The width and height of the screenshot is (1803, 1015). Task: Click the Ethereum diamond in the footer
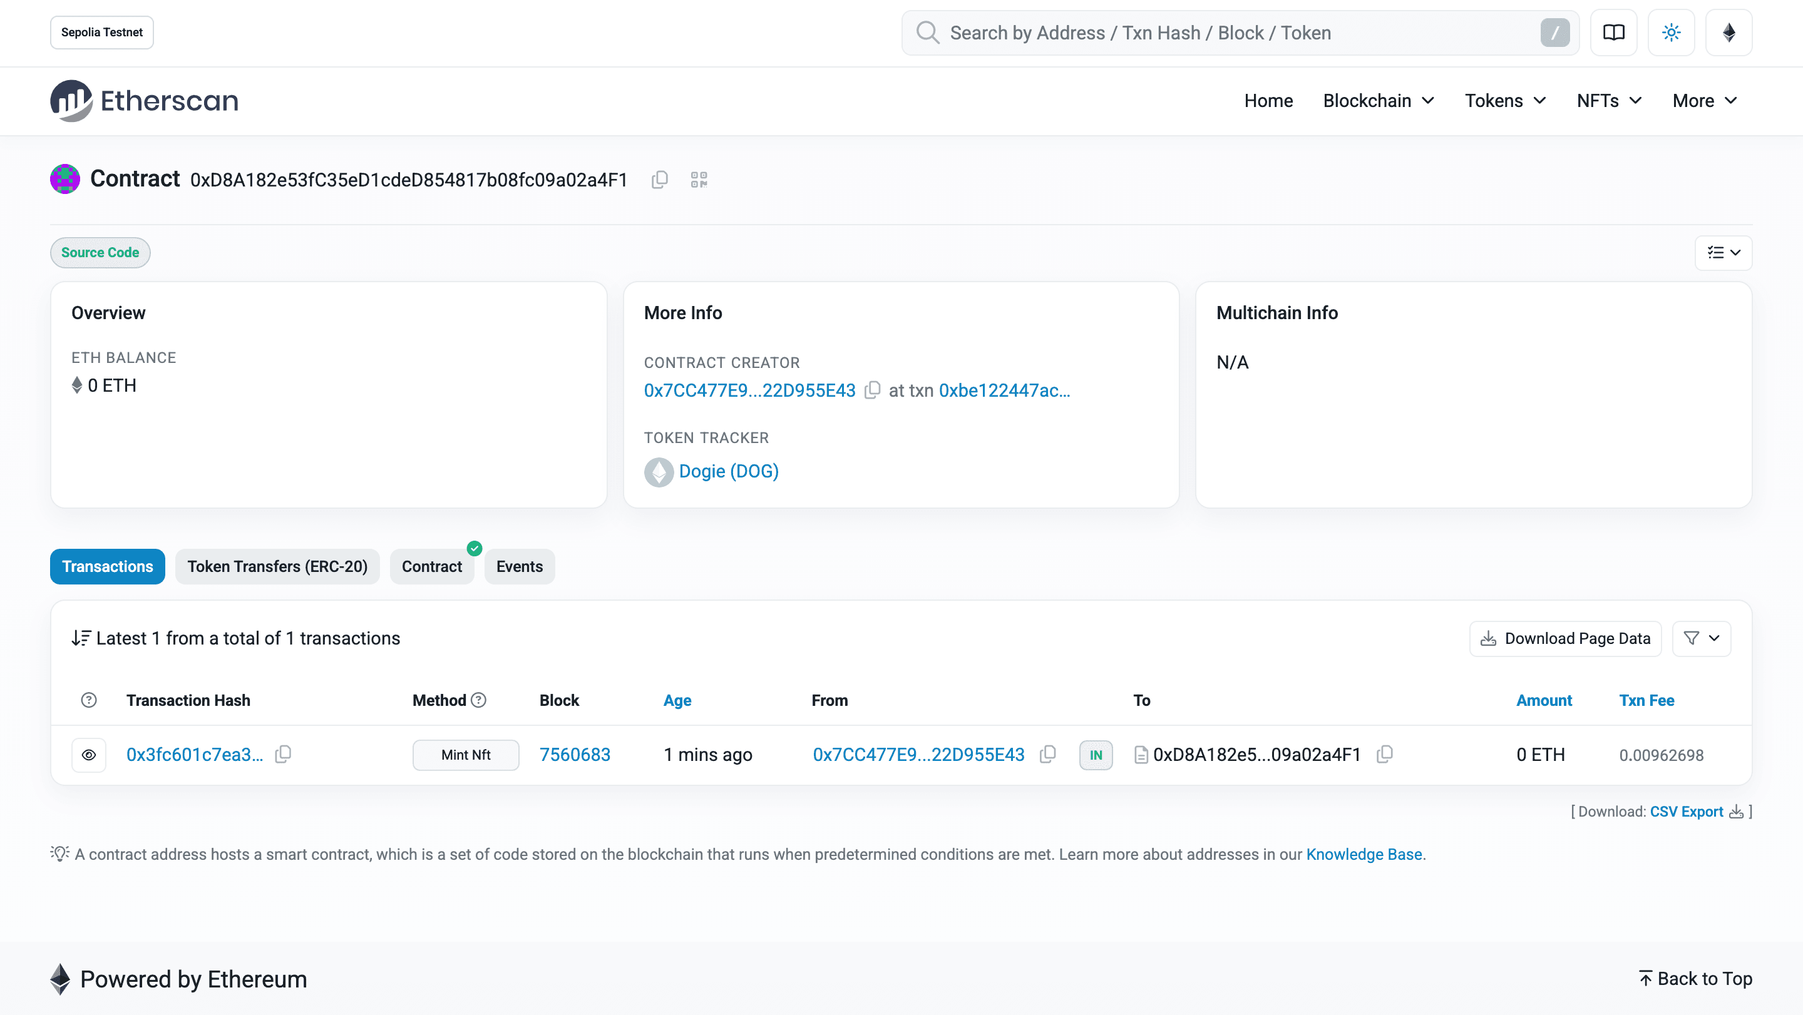coord(60,979)
